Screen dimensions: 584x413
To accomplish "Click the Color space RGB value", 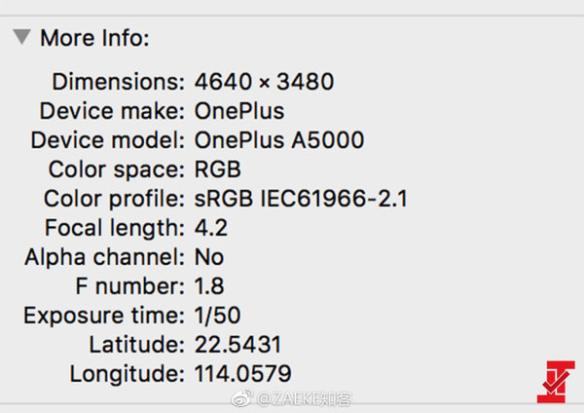I will point(218,169).
